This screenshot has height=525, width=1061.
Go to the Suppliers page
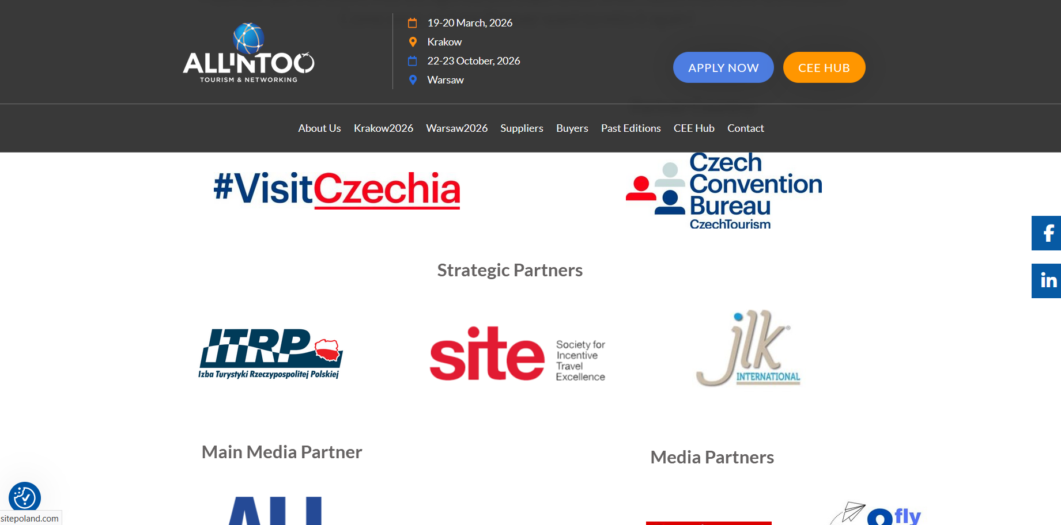[x=522, y=128]
